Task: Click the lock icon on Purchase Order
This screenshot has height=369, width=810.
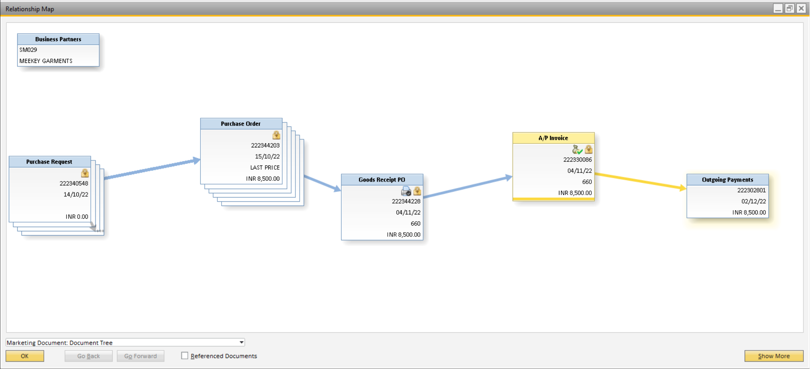Action: 276,135
